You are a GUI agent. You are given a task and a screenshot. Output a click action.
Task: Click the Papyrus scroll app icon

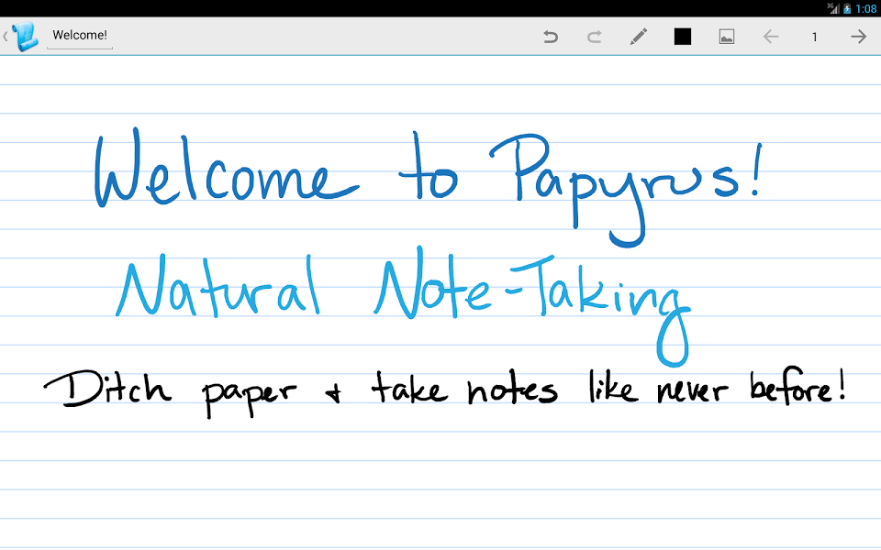pos(26,37)
